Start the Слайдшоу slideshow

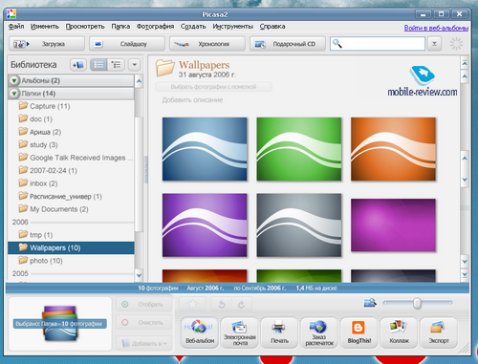click(127, 44)
